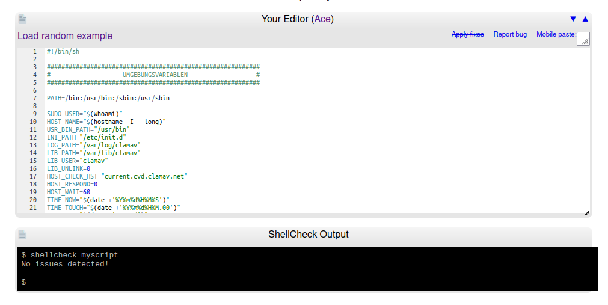The height and width of the screenshot is (305, 608).
Task: Click the up arrow in editor header
Action: 585,19
